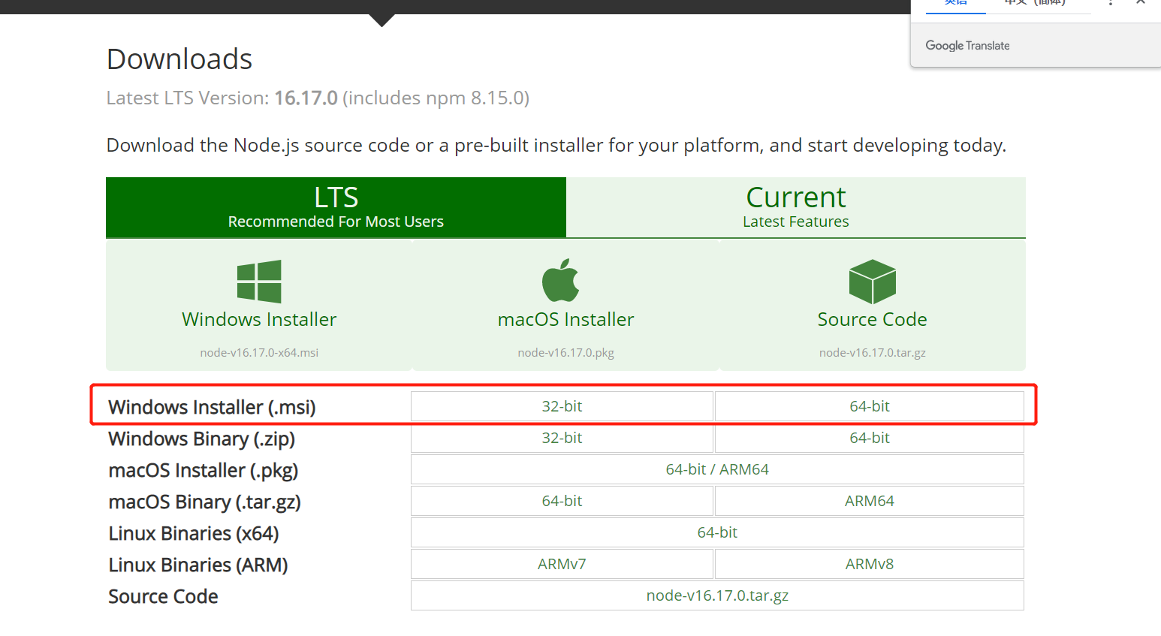Click the "Windows Binary (.zip)" row label
1161x636 pixels.
pos(201,439)
